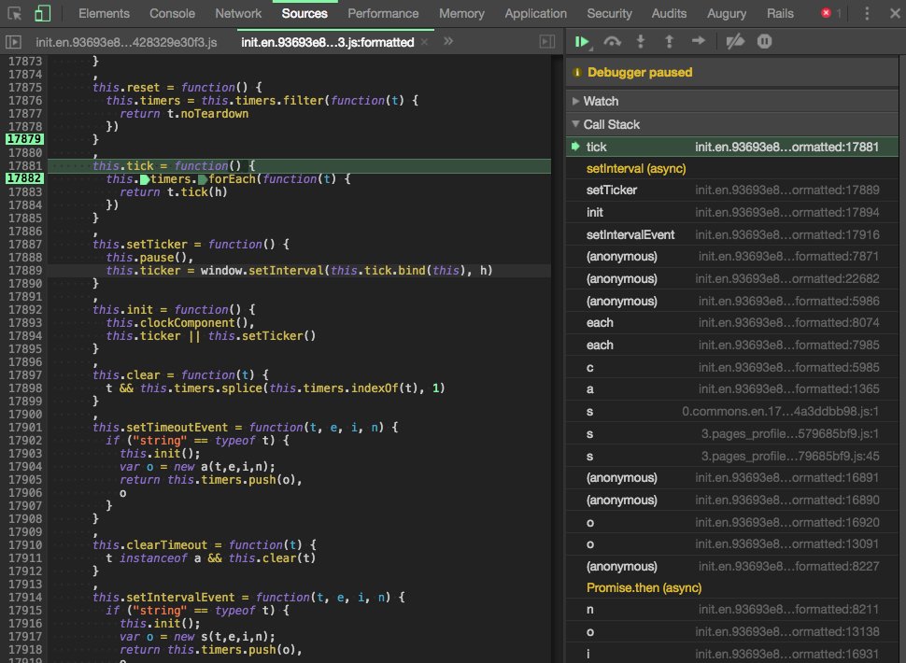The width and height of the screenshot is (906, 663).
Task: Select the setIntervalEvent frame in call stack
Action: point(630,234)
